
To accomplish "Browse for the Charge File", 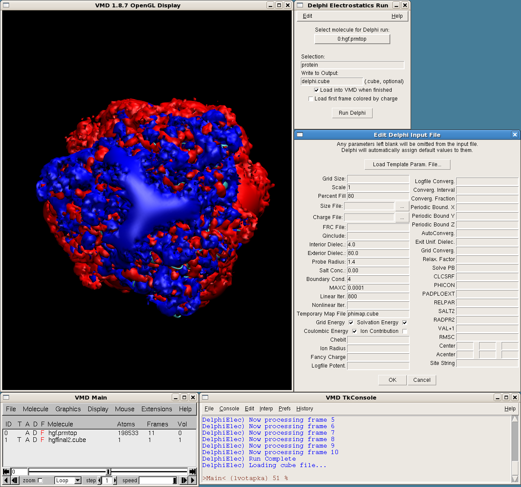I will point(402,217).
